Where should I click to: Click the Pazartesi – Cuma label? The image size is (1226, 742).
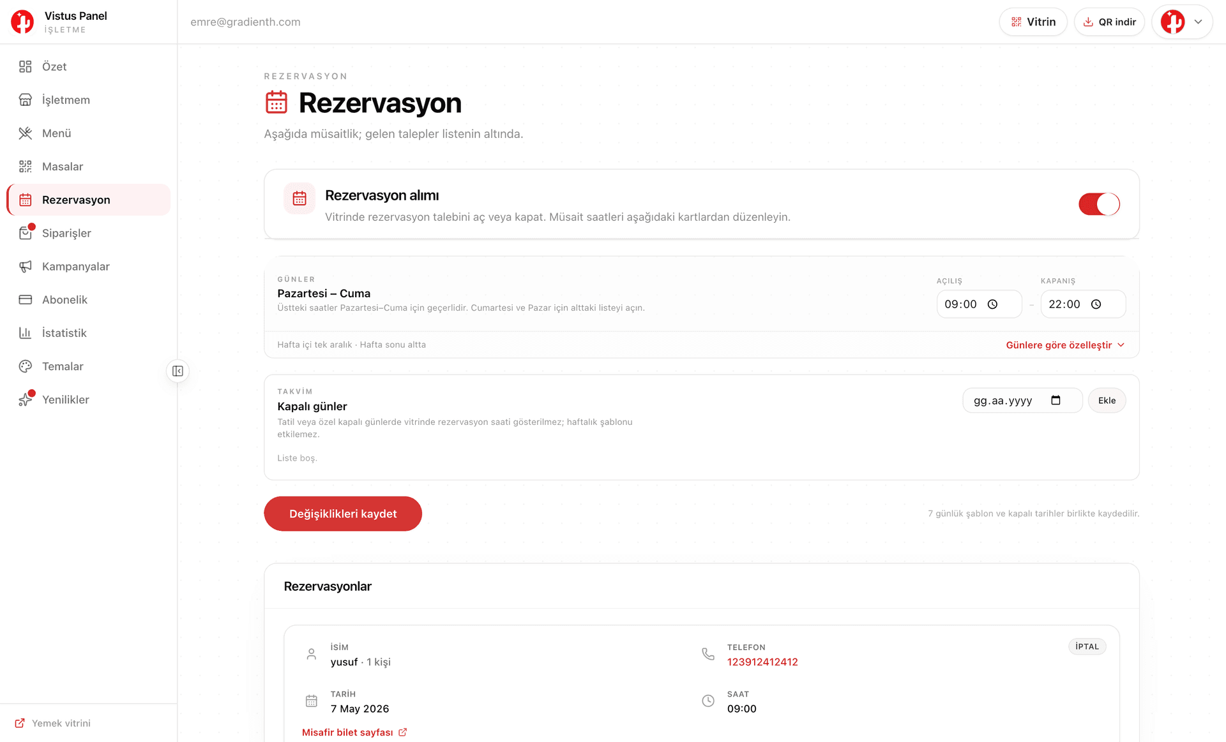point(324,293)
